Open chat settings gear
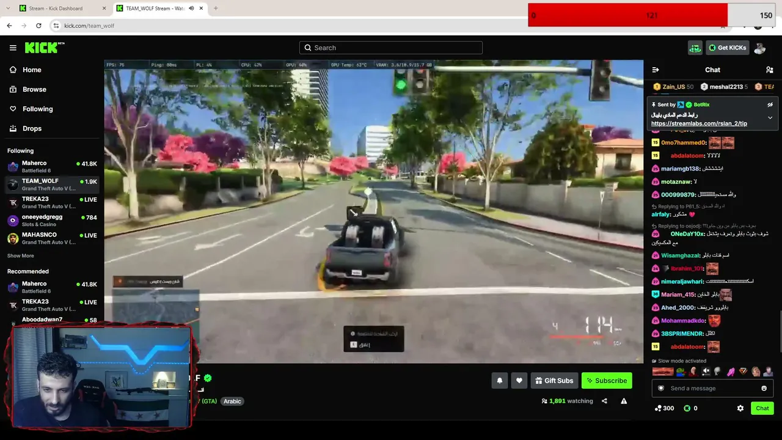The image size is (782, 440). coord(740,408)
